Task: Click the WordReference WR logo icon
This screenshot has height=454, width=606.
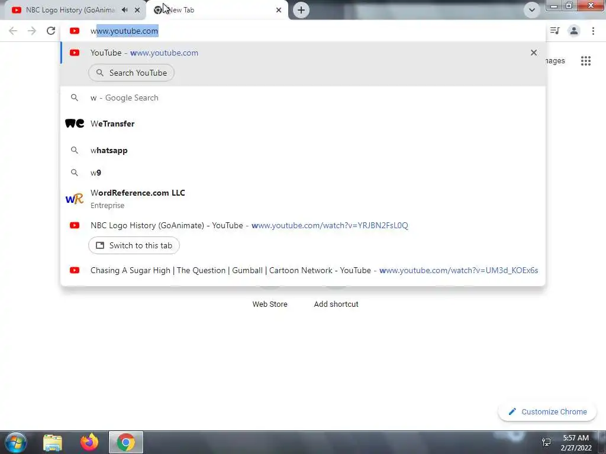Action: click(75, 199)
